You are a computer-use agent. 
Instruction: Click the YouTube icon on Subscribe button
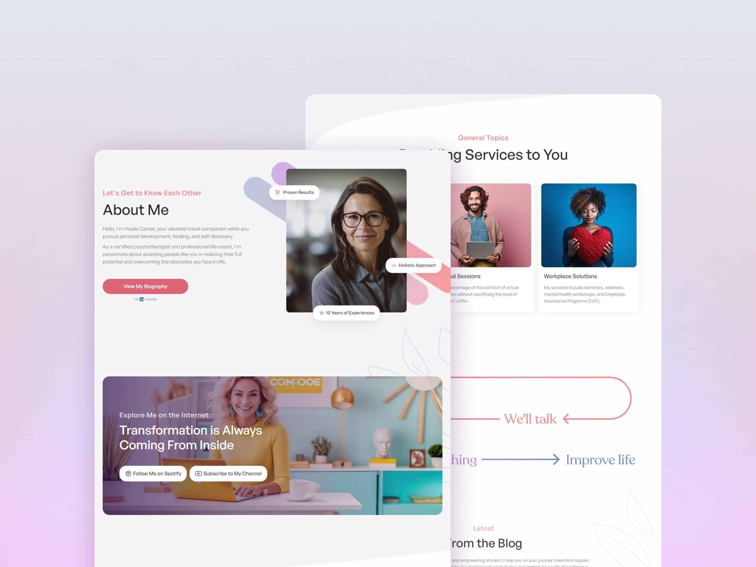(x=199, y=473)
